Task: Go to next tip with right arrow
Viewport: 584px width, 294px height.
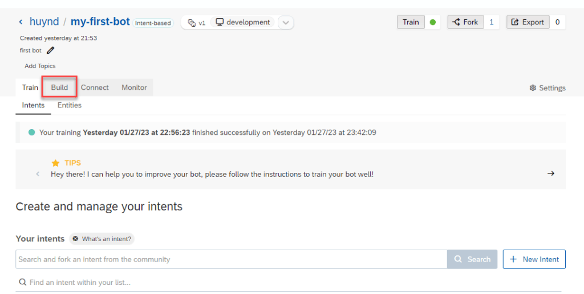Action: click(550, 173)
